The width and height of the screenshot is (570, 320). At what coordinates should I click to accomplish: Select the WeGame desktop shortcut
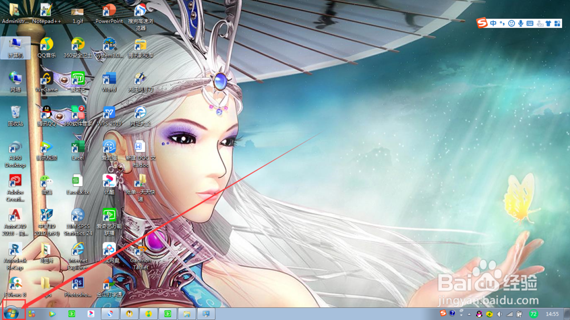tap(47, 81)
